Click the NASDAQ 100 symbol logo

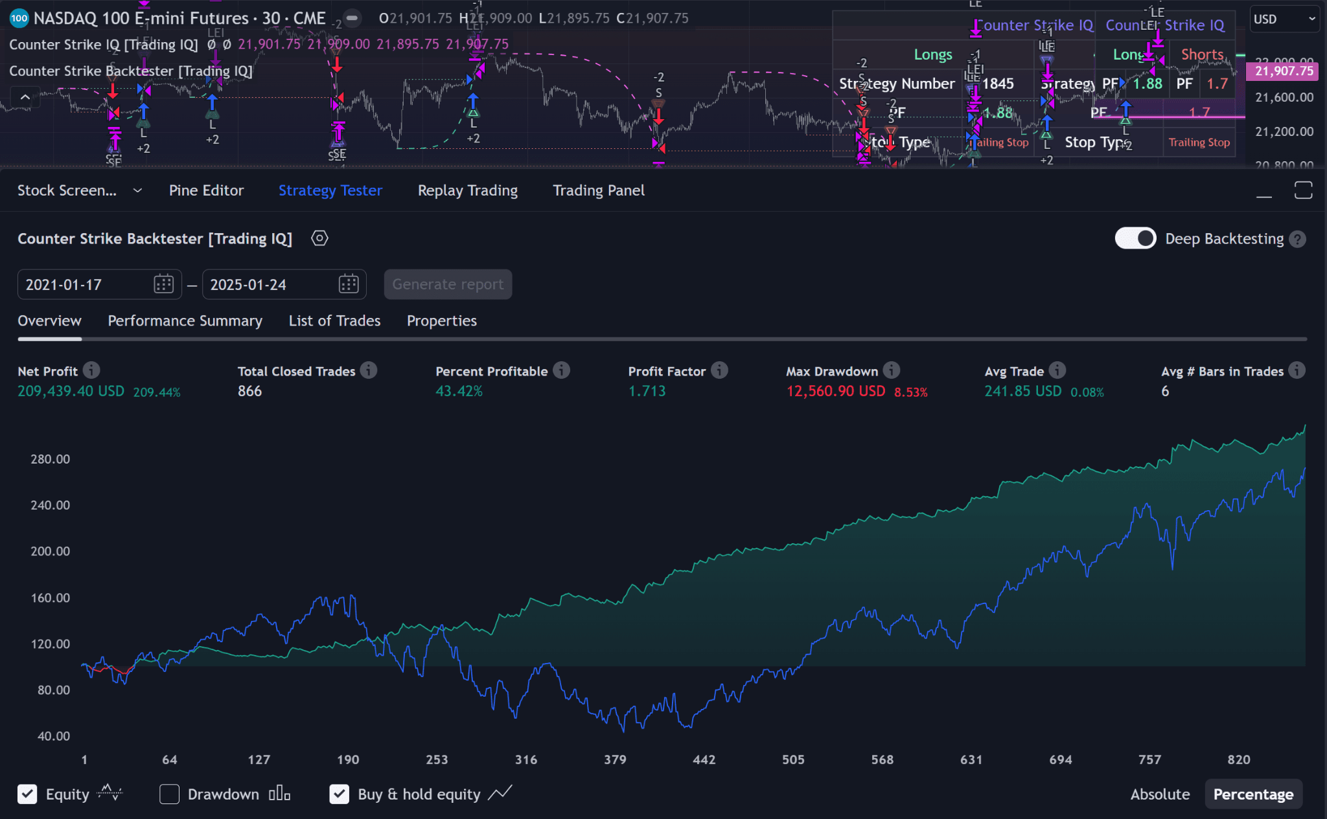tap(19, 18)
